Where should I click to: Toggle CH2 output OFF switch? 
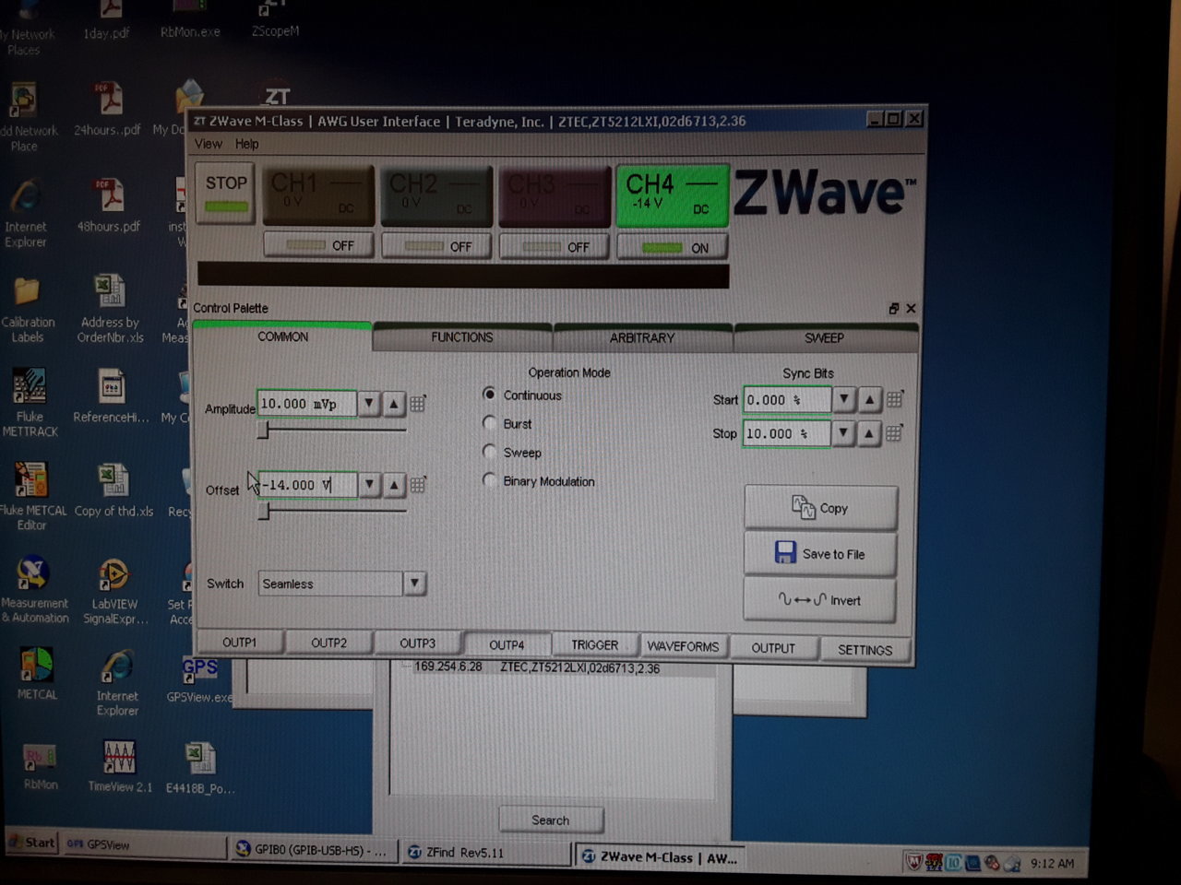(436, 246)
